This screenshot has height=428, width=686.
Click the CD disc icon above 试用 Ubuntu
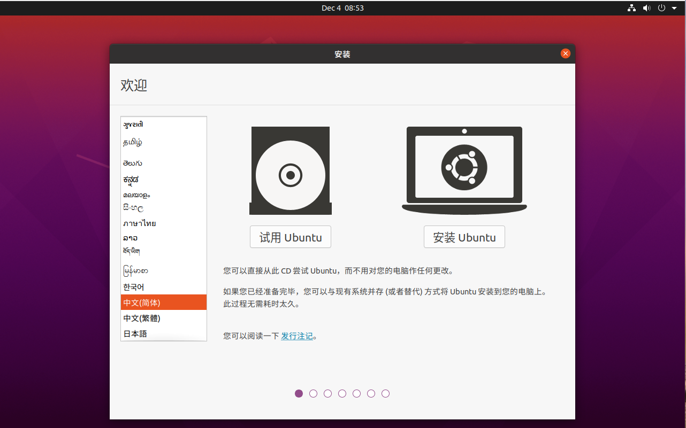click(x=290, y=170)
